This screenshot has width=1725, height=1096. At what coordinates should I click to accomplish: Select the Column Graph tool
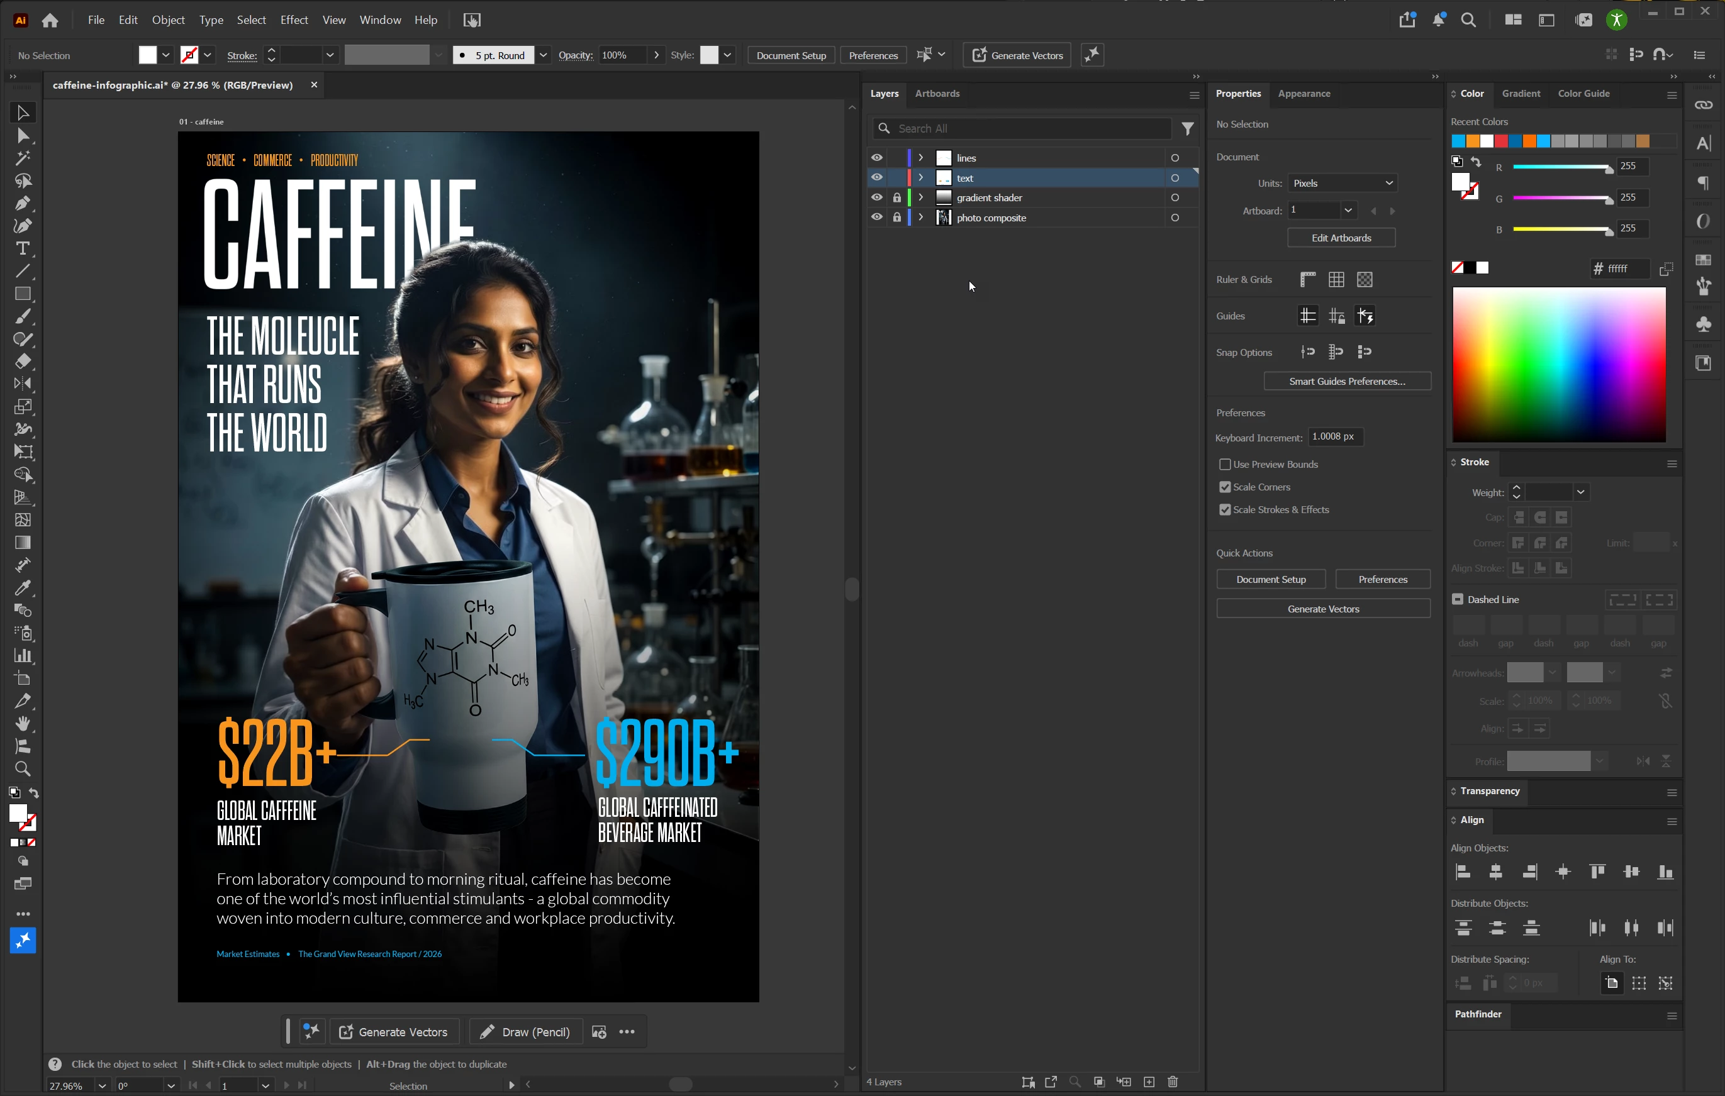coord(22,656)
